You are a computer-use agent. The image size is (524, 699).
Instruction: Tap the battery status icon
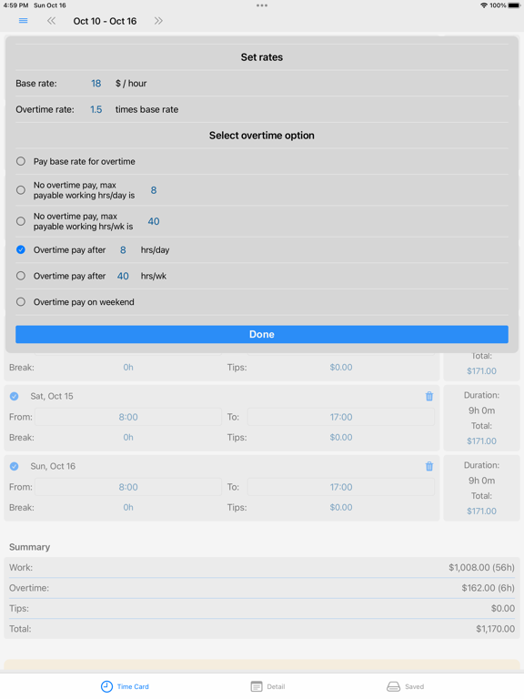(514, 5)
